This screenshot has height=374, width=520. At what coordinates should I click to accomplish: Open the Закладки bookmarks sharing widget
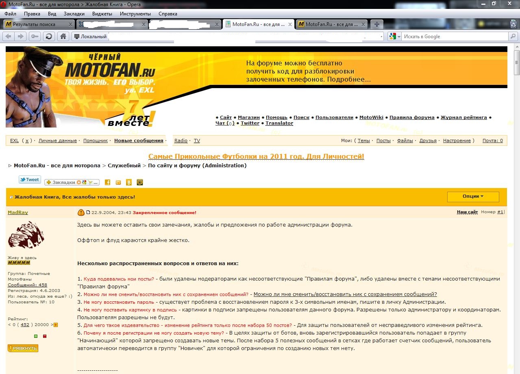tap(72, 182)
